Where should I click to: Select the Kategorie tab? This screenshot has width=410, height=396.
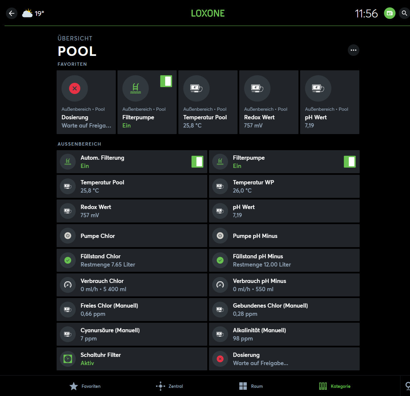(335, 386)
